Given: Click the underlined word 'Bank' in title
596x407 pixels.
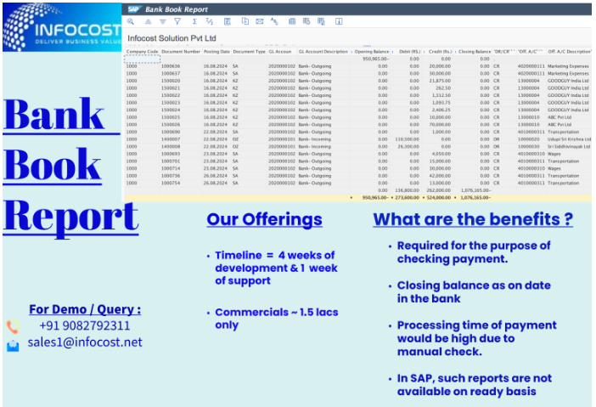Looking at the screenshot, I should (x=53, y=115).
